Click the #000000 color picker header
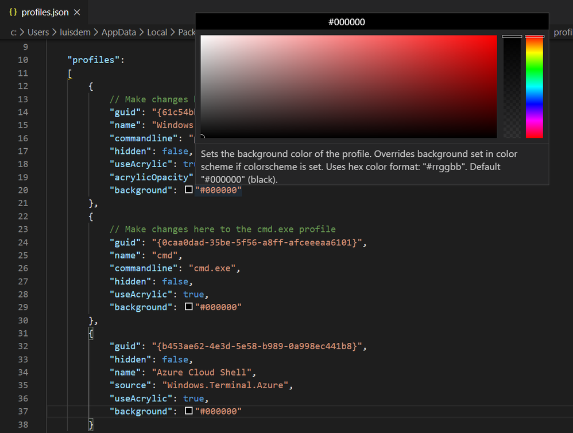 pos(372,22)
